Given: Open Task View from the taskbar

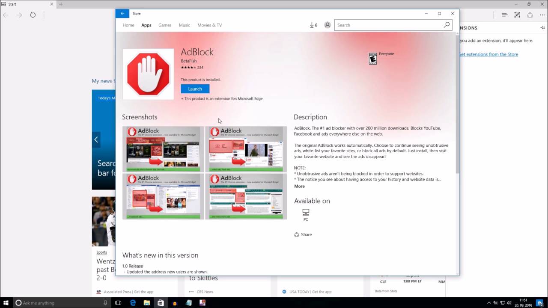Looking at the screenshot, I should tap(118, 303).
